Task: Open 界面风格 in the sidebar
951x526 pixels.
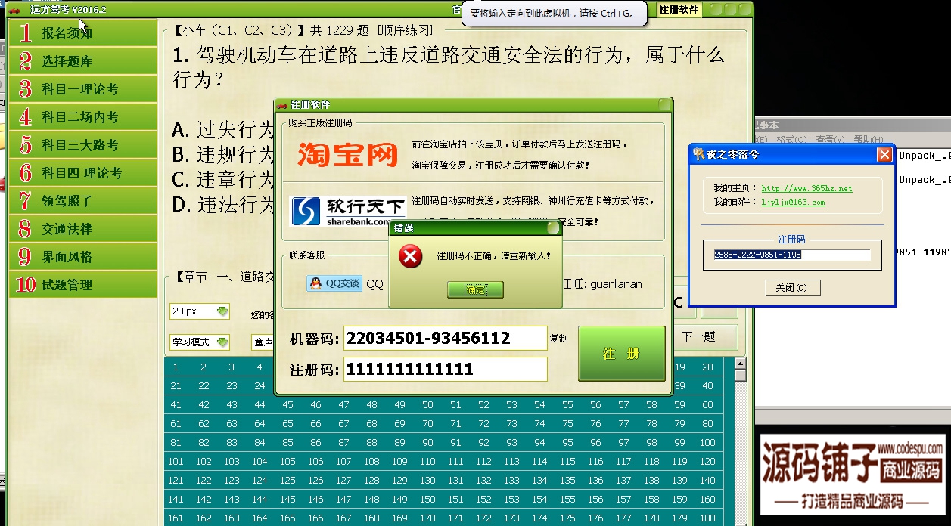Action: [83, 257]
